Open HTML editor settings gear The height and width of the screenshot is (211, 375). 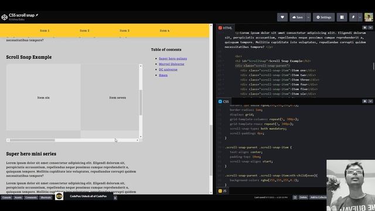click(x=364, y=28)
